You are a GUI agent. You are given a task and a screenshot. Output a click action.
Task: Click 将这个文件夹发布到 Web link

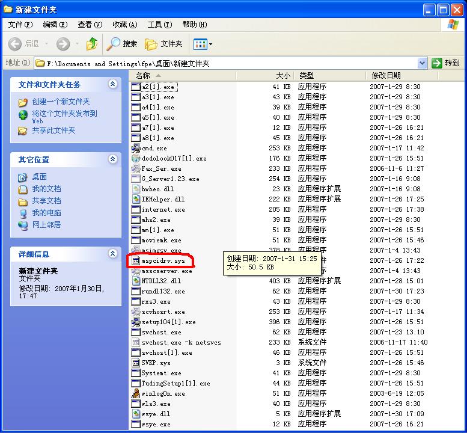coord(65,117)
